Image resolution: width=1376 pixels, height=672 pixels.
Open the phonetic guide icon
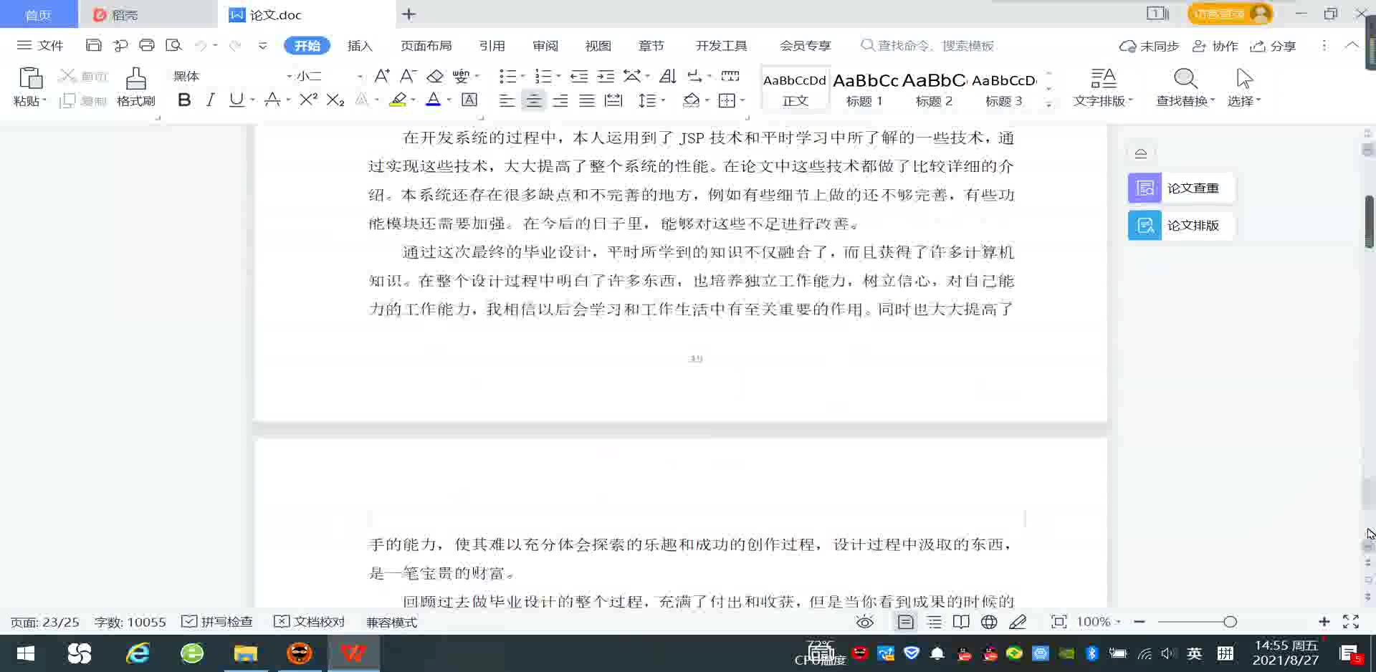click(461, 76)
